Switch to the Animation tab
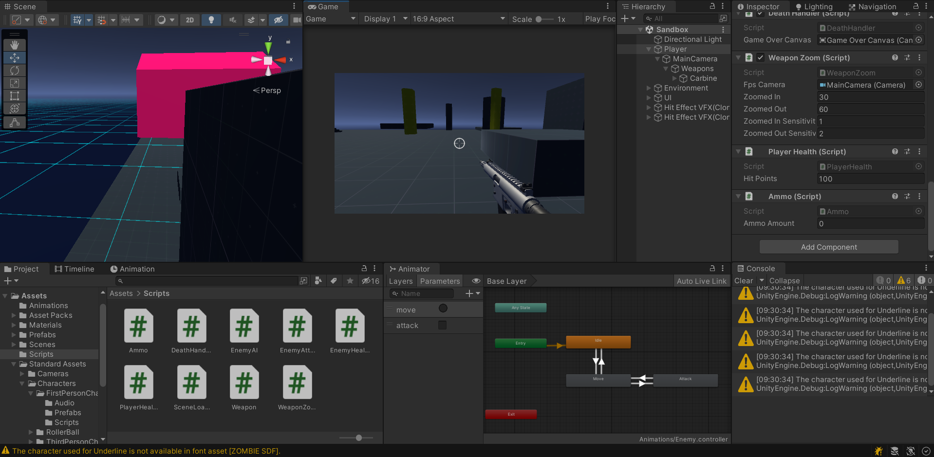This screenshot has width=934, height=457. point(132,269)
